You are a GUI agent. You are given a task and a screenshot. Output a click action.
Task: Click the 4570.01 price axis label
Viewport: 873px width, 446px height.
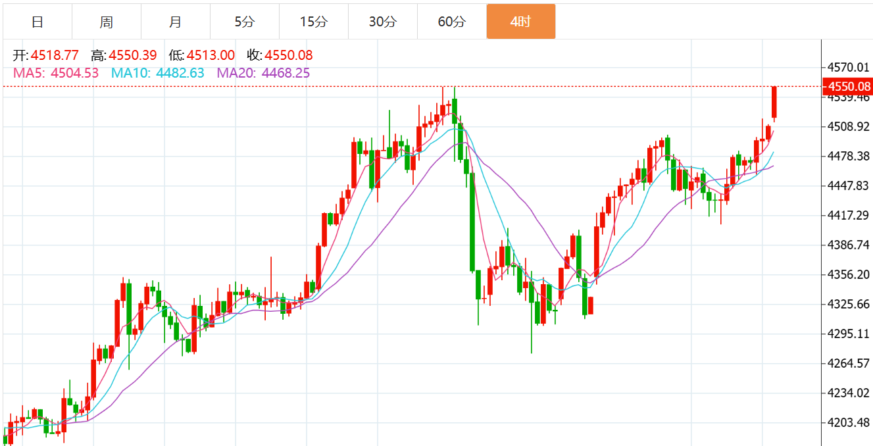(x=849, y=67)
